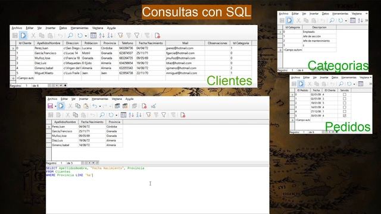Click Descripcion column header in Categorias
The height and width of the screenshot is (214, 381).
(319, 27)
